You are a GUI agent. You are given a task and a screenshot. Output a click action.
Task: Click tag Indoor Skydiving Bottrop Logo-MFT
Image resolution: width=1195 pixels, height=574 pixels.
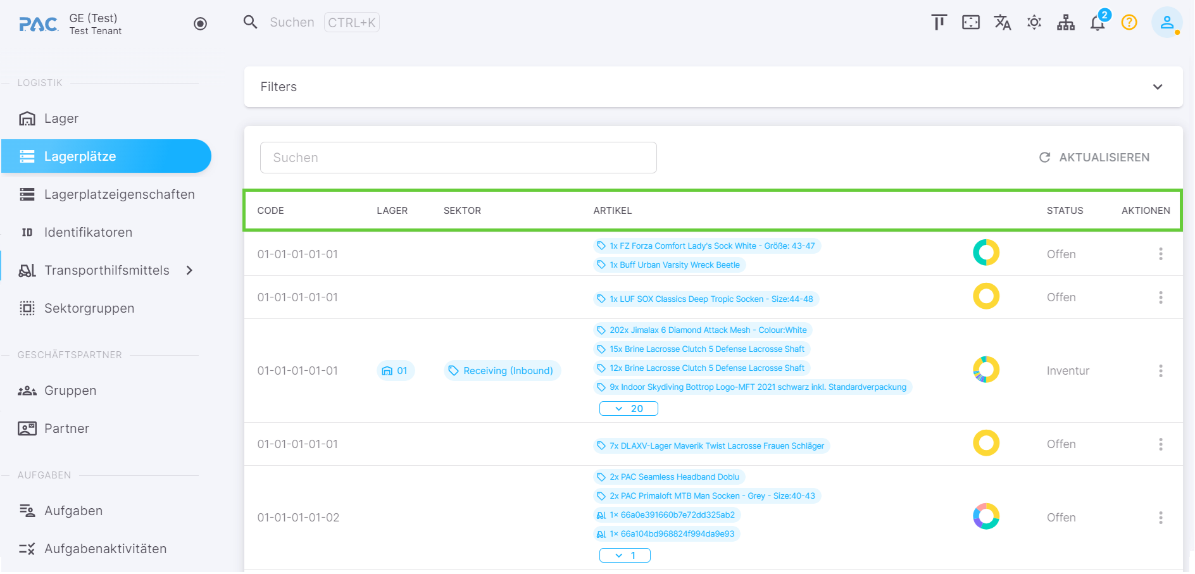click(753, 387)
